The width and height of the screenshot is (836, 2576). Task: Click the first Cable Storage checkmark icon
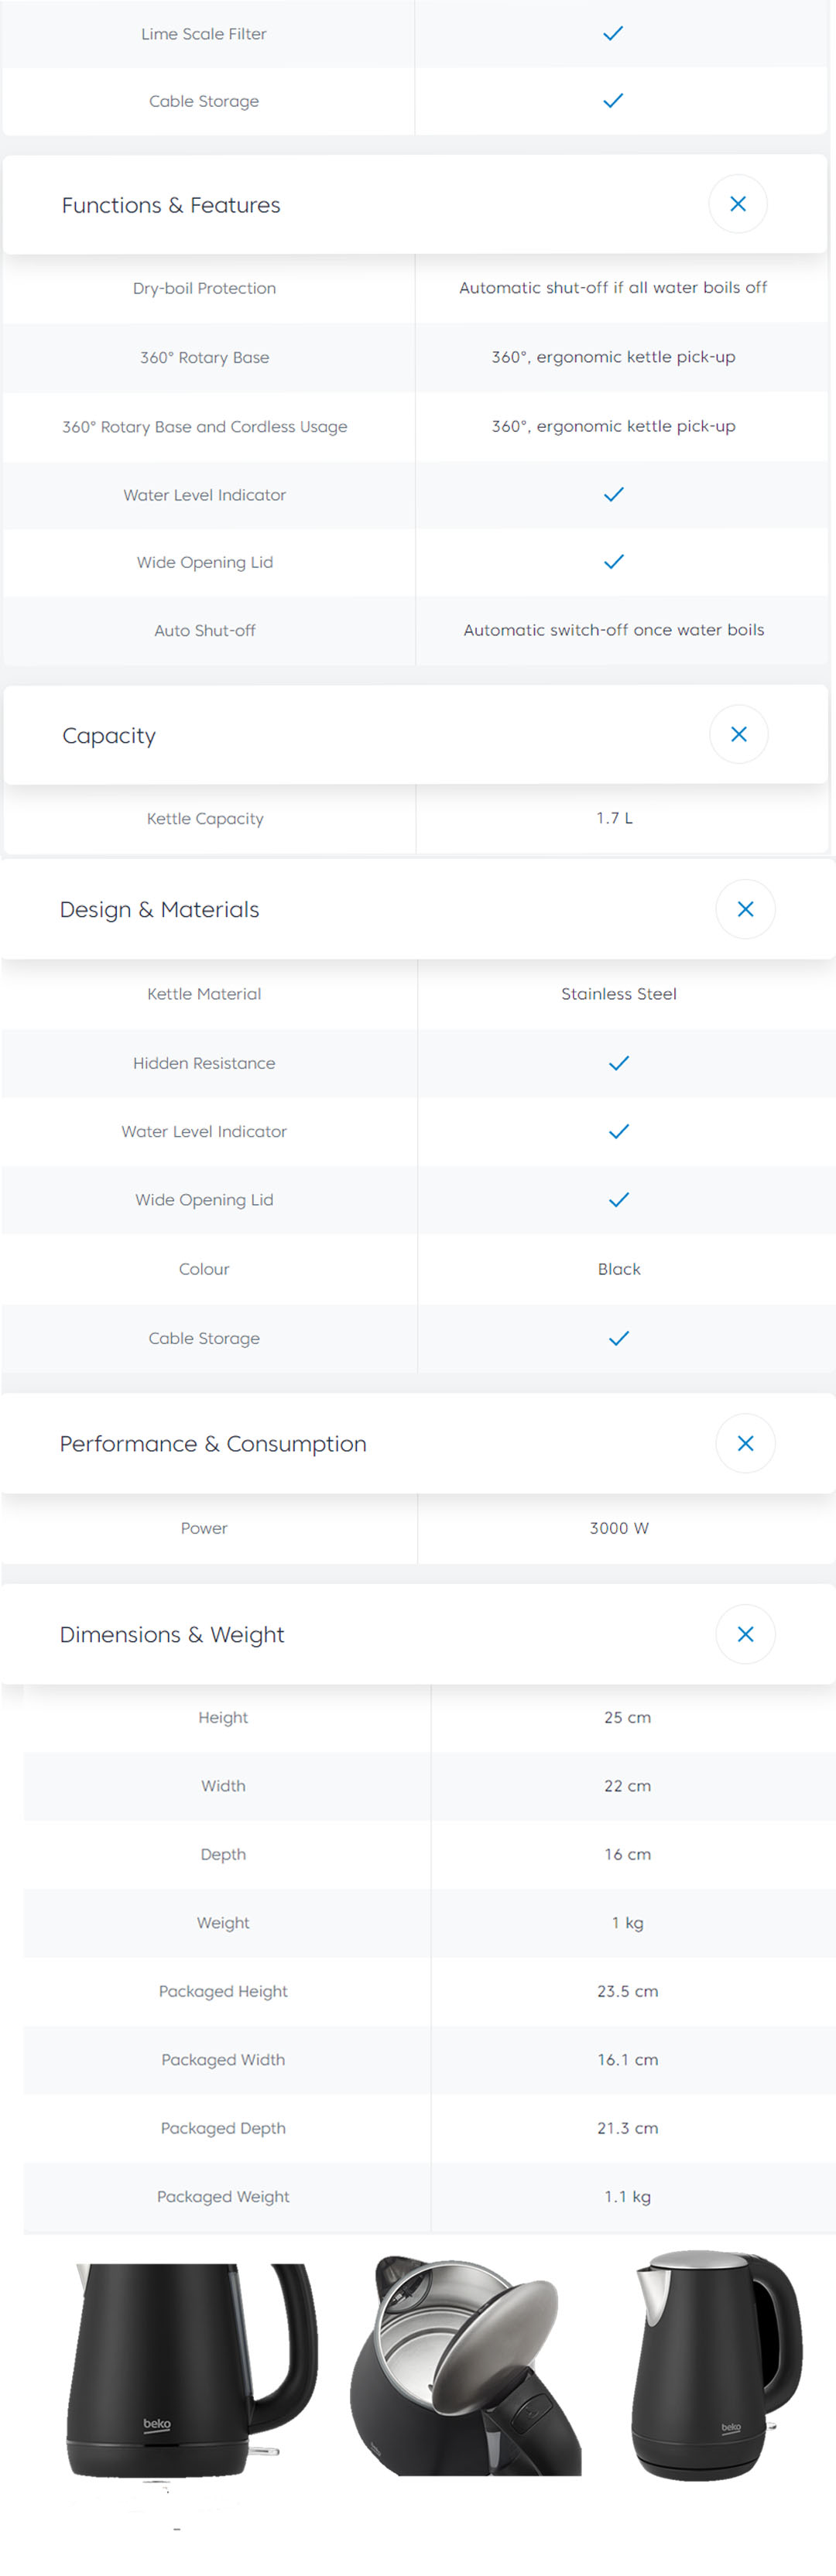(613, 100)
